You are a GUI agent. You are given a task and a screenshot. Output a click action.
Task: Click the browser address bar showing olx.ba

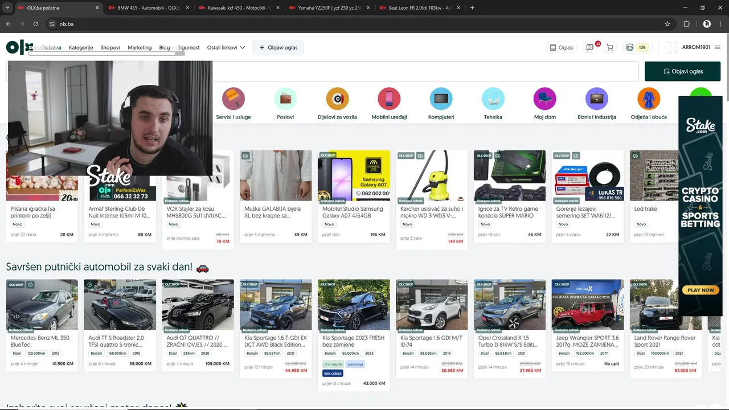(353, 24)
